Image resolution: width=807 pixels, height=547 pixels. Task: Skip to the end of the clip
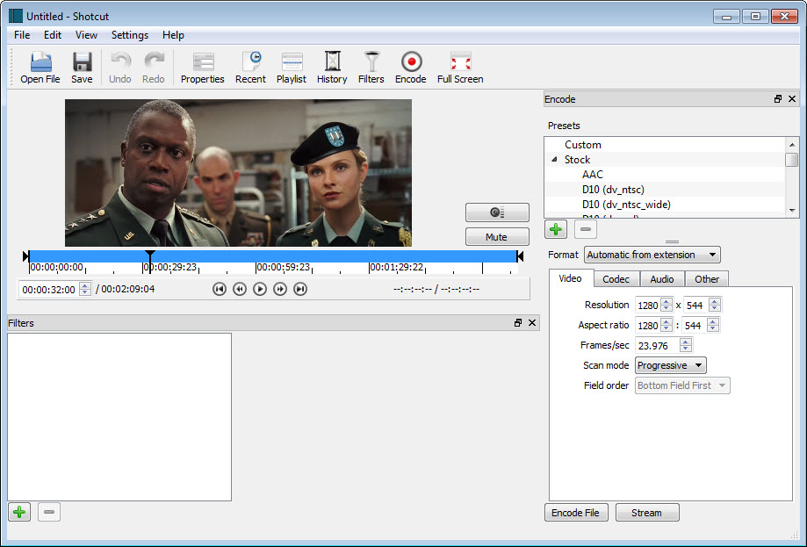(300, 289)
